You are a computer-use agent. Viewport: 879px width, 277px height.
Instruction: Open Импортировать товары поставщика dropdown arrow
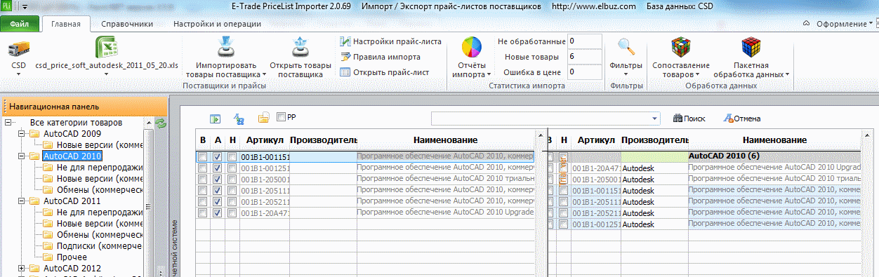click(264, 74)
